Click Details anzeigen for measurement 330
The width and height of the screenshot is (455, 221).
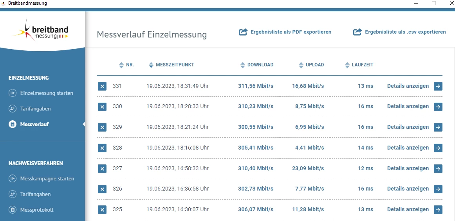click(x=408, y=106)
